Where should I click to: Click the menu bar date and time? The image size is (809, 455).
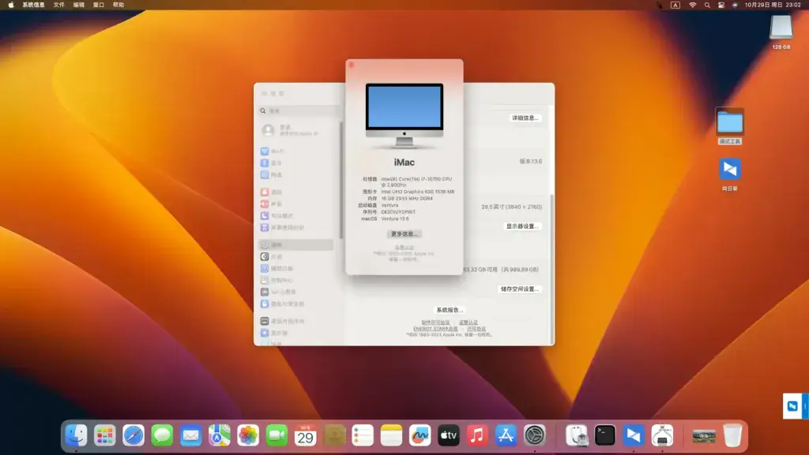point(773,5)
